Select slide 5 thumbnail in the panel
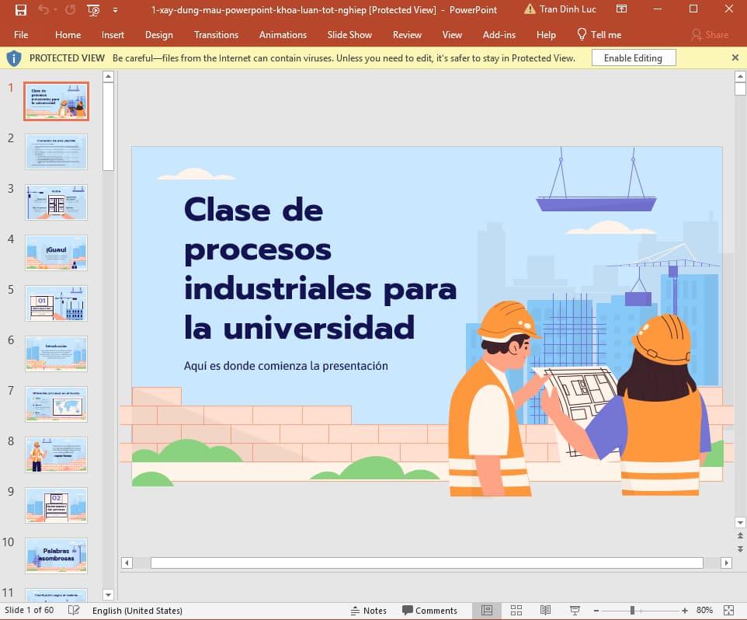This screenshot has height=620, width=747. [56, 303]
